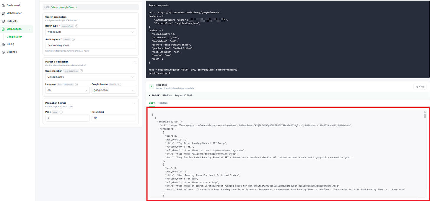The image size is (430, 201).
Task: Click scroll-up arrow of response body
Action: point(425,112)
